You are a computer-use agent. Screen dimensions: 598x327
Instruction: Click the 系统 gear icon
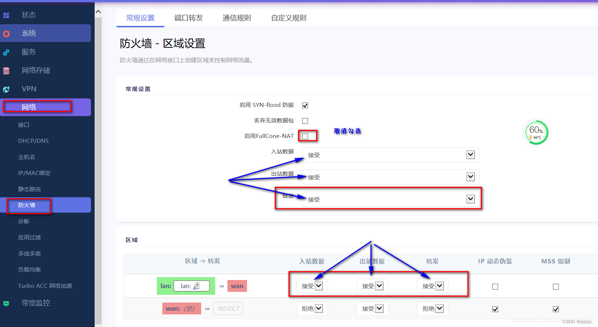click(x=6, y=34)
